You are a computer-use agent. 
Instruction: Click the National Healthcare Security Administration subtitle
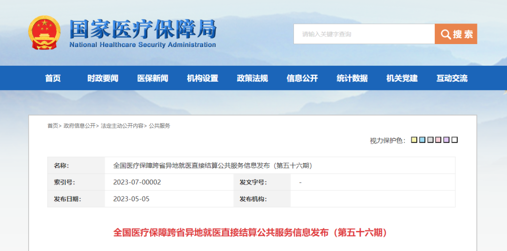coord(143,45)
